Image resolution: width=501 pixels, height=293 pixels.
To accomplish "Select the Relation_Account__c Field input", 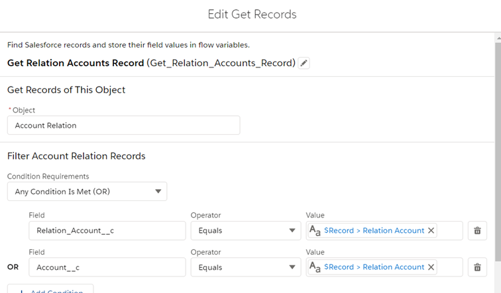I will pyautogui.click(x=107, y=231).
